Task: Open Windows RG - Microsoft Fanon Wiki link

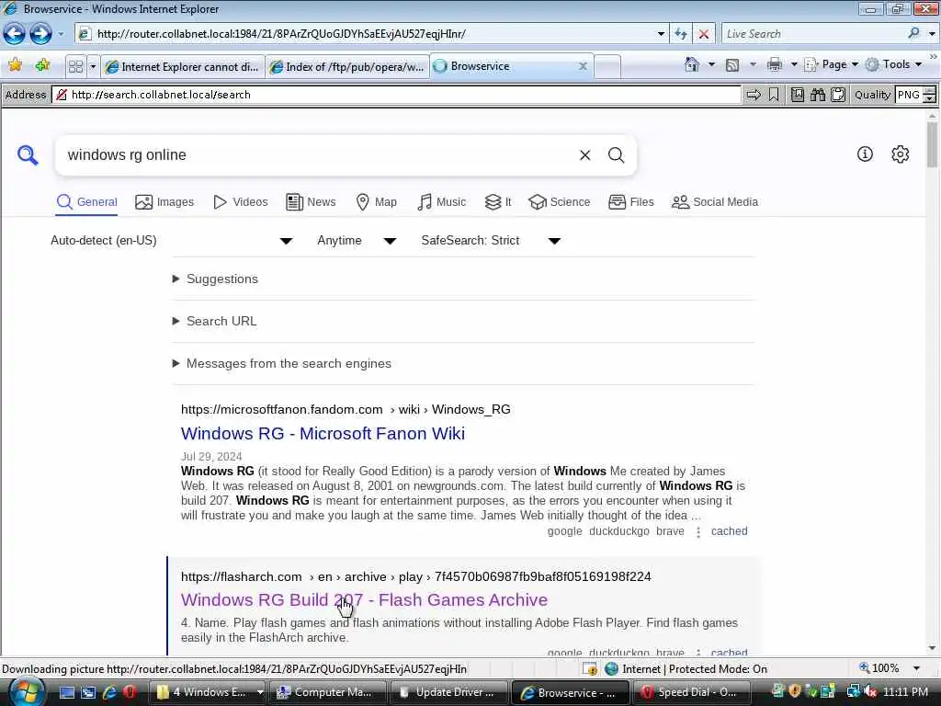Action: [x=323, y=434]
